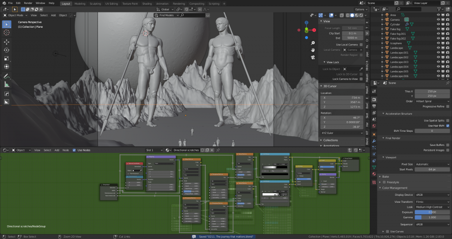Select the Transform tool
452x239 pixels.
click(x=6, y=67)
